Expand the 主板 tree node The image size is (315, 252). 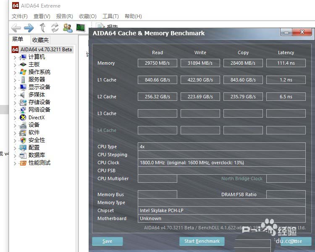point(15,65)
